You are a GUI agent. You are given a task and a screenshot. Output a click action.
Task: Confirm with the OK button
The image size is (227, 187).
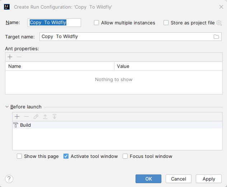click(x=148, y=179)
